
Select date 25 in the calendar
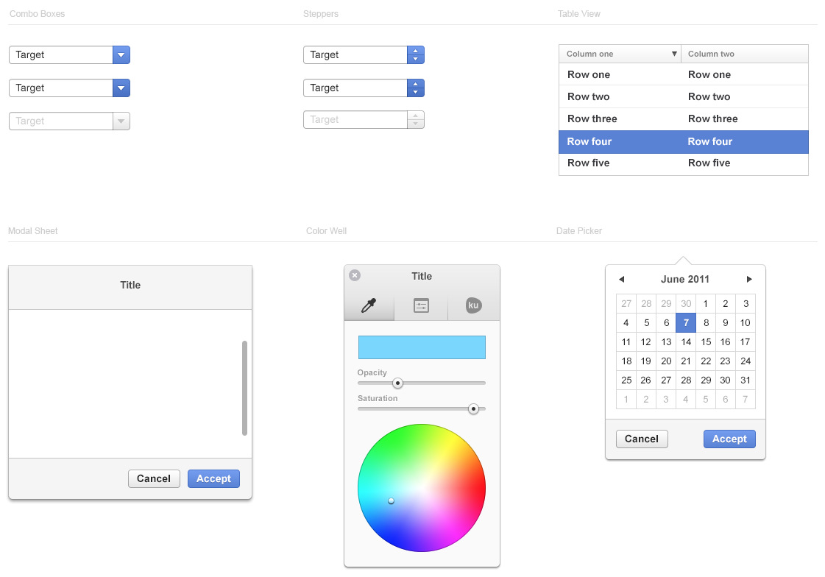pos(626,380)
